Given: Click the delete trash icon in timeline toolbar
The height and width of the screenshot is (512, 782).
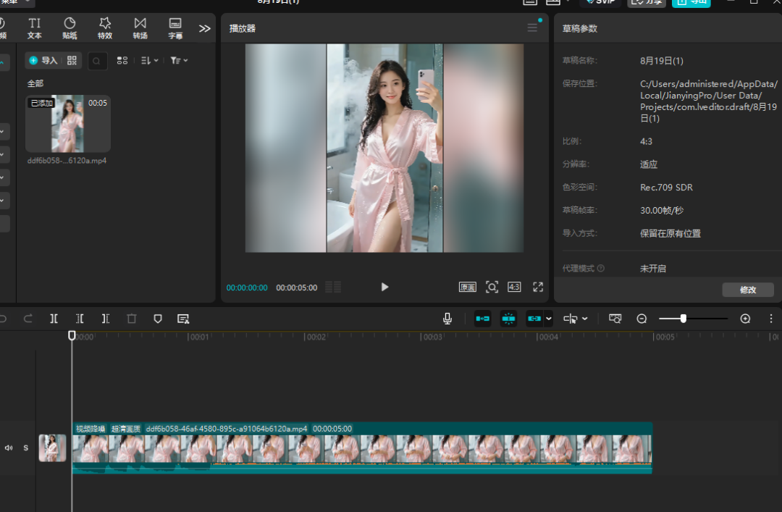Looking at the screenshot, I should coord(131,319).
